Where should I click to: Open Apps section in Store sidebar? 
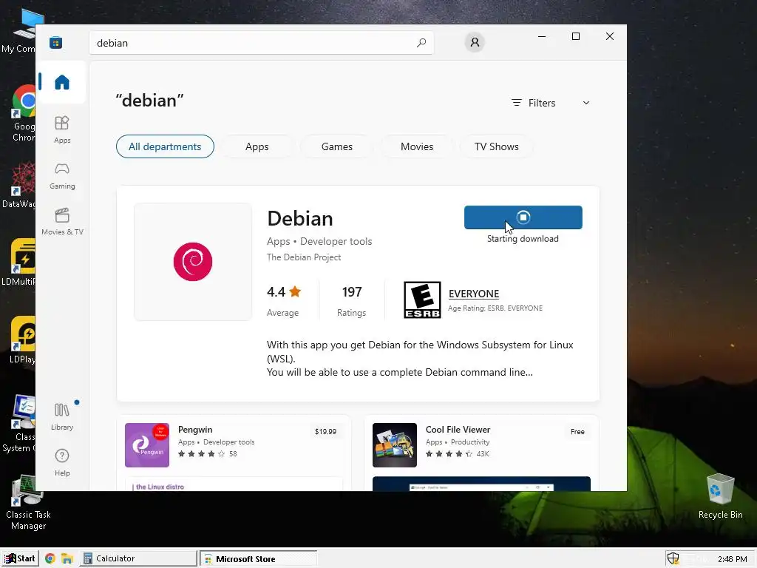[x=62, y=129]
